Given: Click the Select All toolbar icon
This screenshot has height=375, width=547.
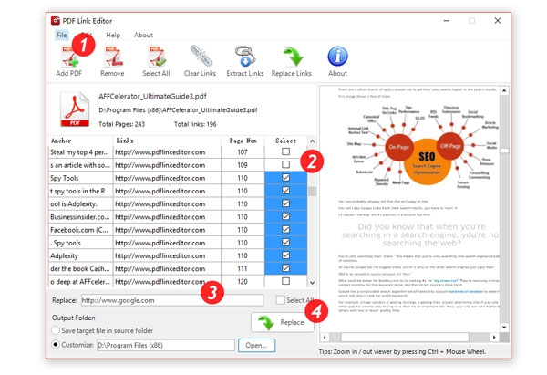Looking at the screenshot, I should (x=156, y=57).
